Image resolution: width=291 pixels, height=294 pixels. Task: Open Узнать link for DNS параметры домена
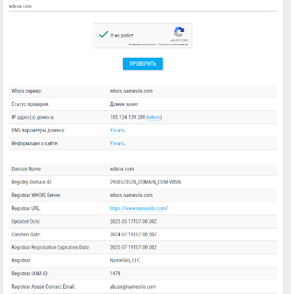click(117, 130)
